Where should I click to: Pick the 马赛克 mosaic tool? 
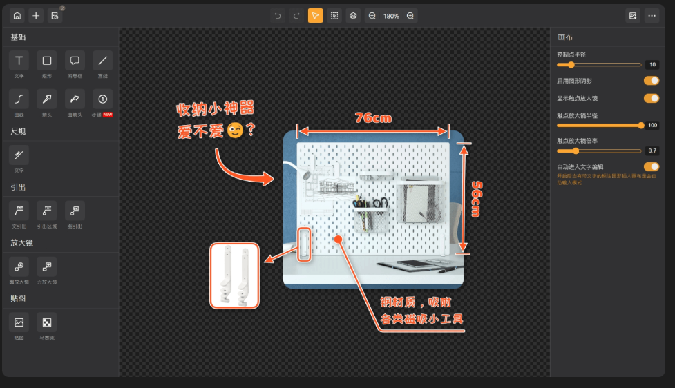[47, 322]
